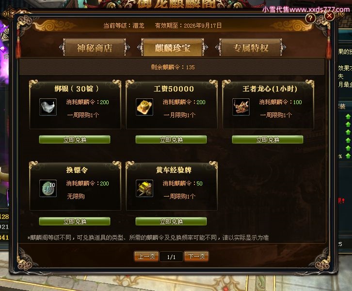Click the 王者龙心 dragon heart icon

click(241, 107)
